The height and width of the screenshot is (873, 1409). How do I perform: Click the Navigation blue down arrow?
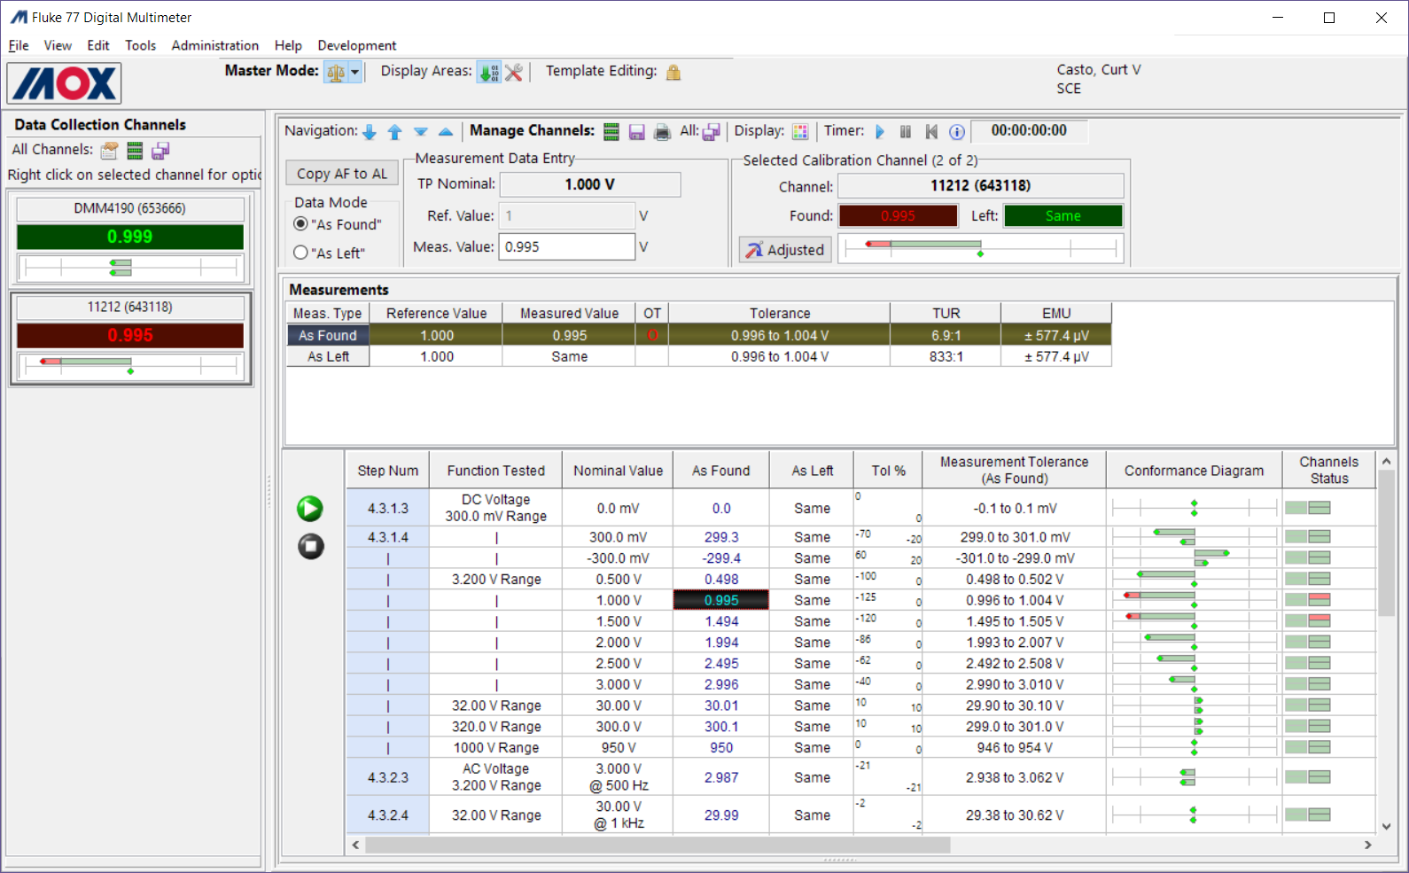pos(370,132)
